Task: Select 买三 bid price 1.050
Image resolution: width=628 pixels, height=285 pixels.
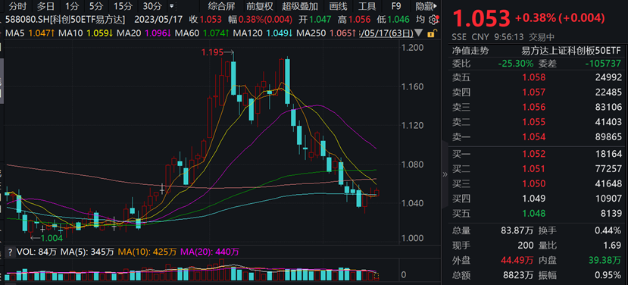Action: (533, 183)
